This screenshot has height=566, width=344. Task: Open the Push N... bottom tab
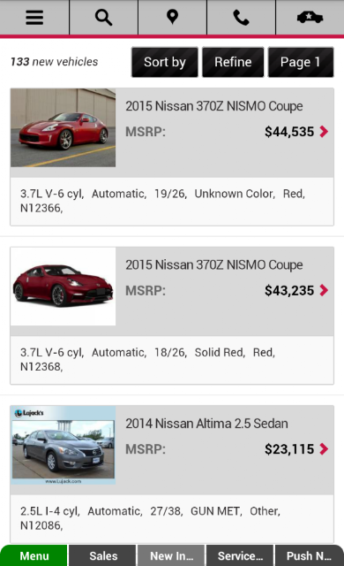(x=310, y=555)
